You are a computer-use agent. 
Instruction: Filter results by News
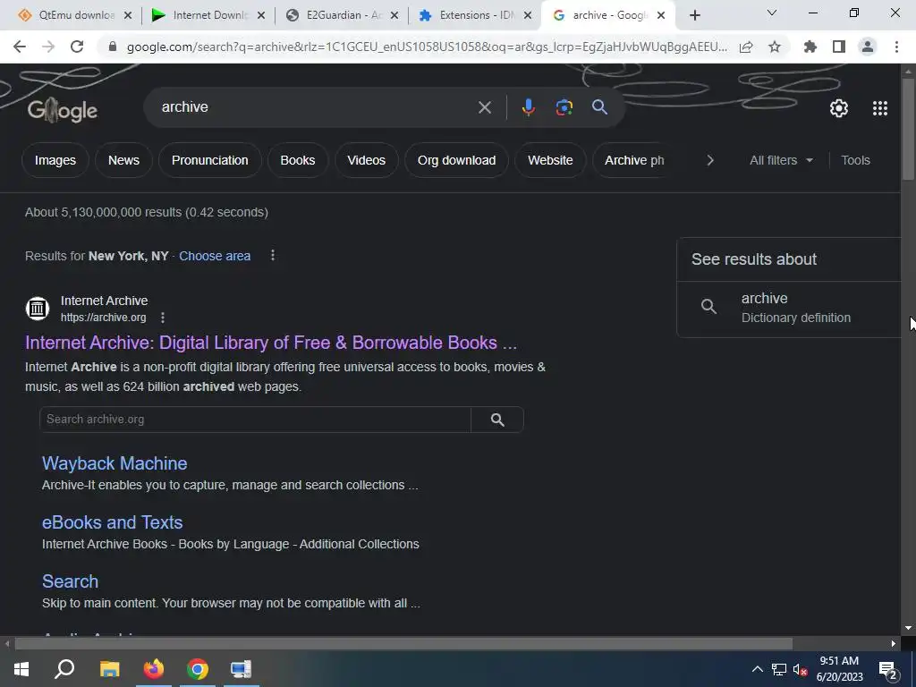pos(123,160)
